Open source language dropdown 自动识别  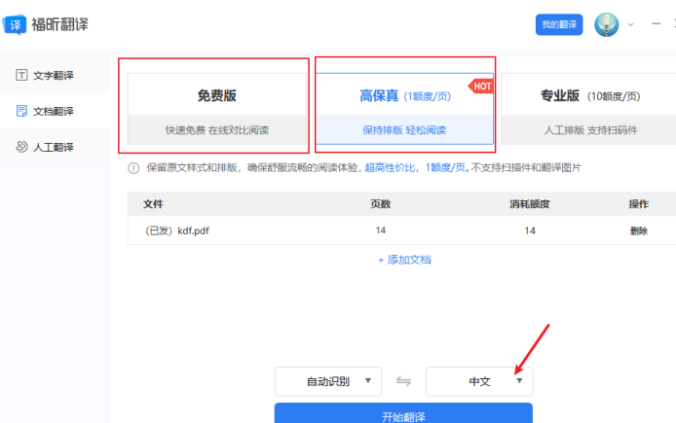[328, 381]
